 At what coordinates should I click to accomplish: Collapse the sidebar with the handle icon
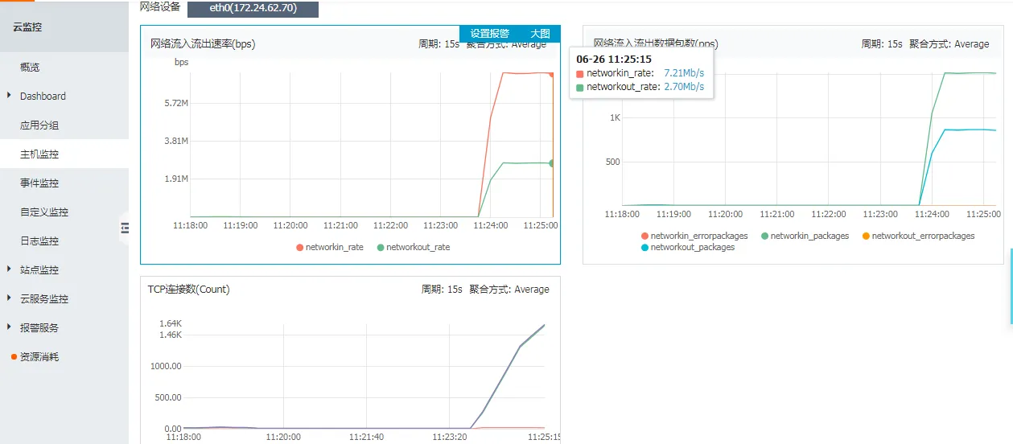coord(125,228)
